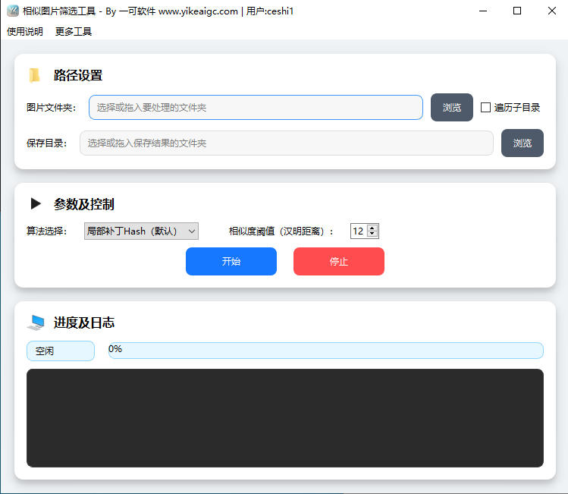Close the 相似图片筛选工具 window
This screenshot has height=494, width=568.
coord(552,11)
